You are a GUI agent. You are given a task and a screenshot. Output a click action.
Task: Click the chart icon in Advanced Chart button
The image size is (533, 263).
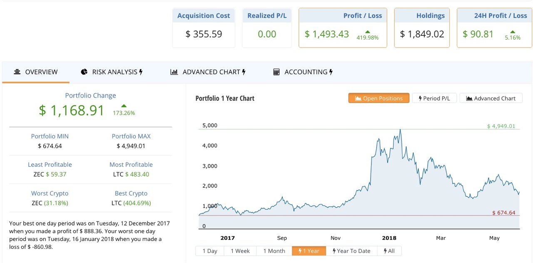point(469,98)
